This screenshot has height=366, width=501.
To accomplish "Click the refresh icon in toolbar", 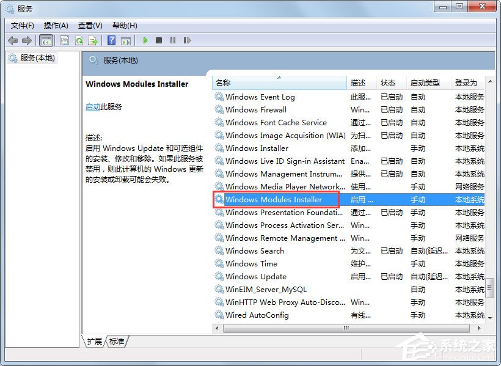I will click(x=79, y=40).
